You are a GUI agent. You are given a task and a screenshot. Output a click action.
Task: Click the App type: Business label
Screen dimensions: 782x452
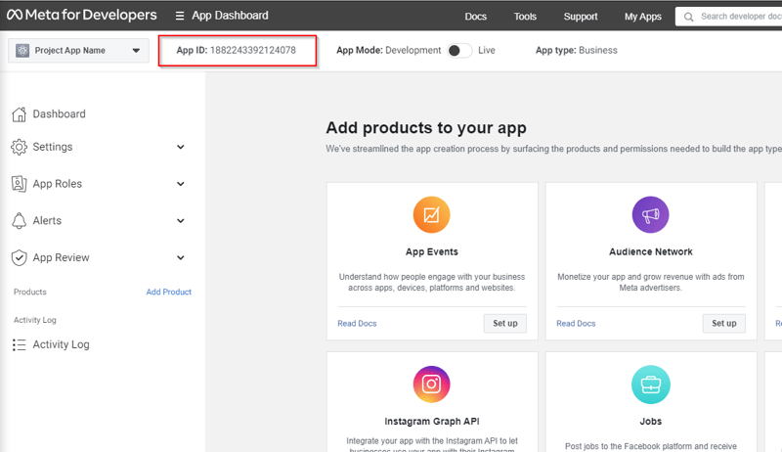tap(577, 51)
